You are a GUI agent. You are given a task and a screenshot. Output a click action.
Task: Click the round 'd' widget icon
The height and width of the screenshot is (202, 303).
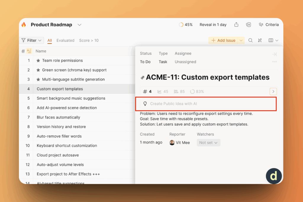274,176
